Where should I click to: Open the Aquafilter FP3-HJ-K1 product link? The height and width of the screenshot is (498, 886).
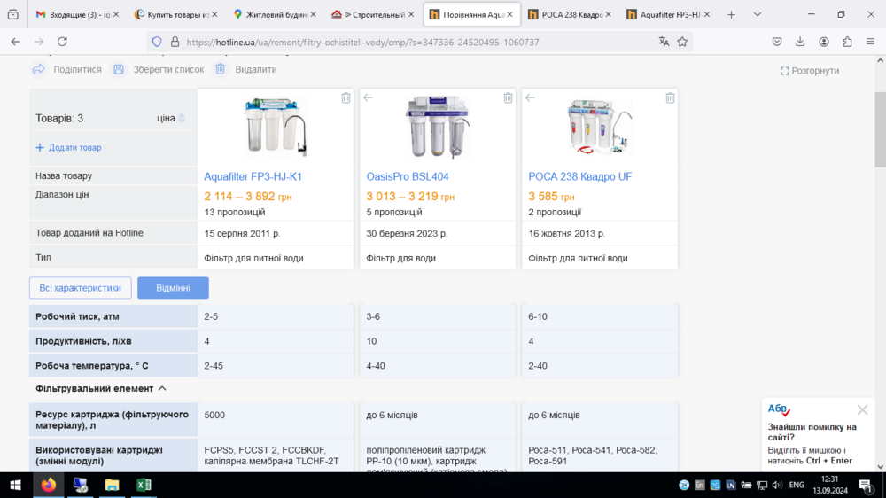[253, 176]
